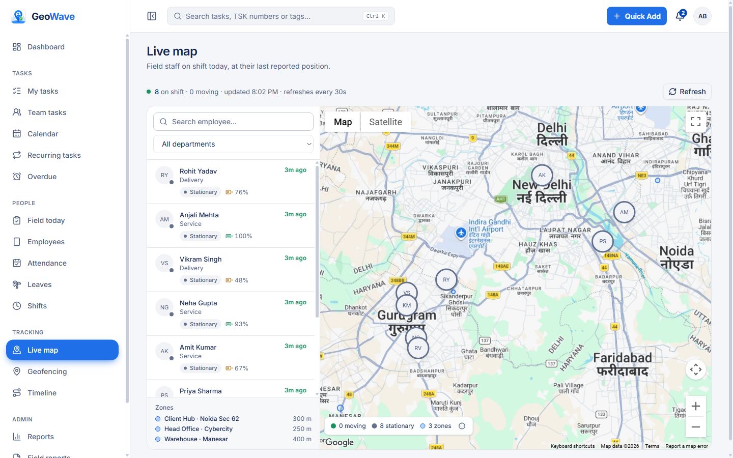Go to Geofencing in the sidebar
This screenshot has height=458, width=733.
tap(62, 371)
